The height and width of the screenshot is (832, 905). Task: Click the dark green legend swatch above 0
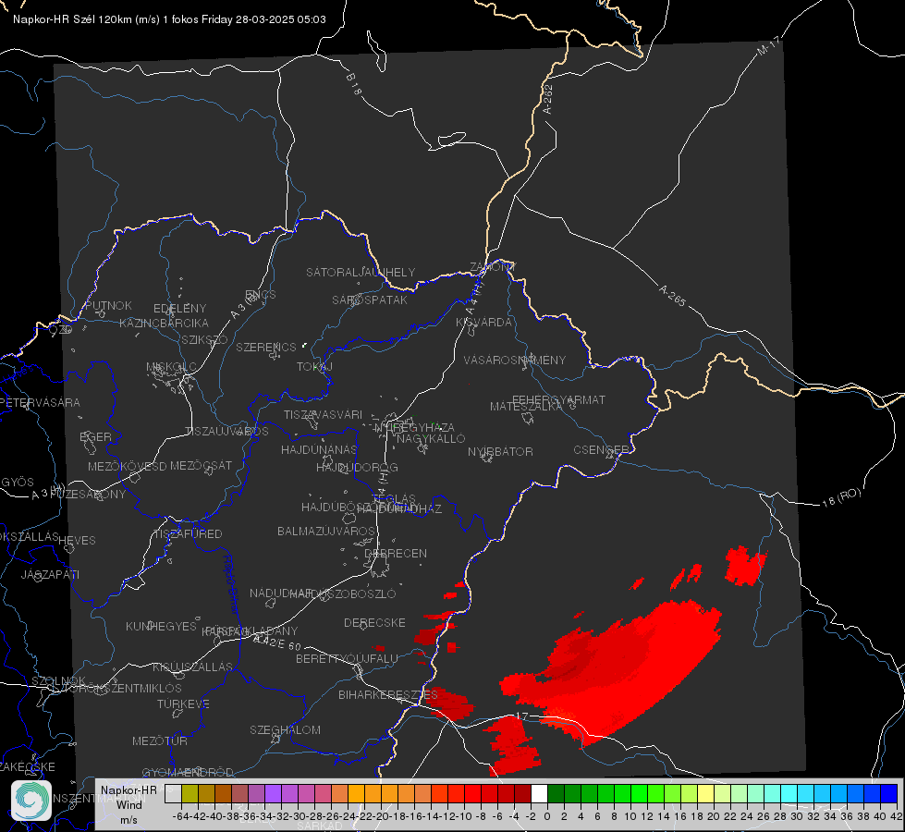(556, 794)
